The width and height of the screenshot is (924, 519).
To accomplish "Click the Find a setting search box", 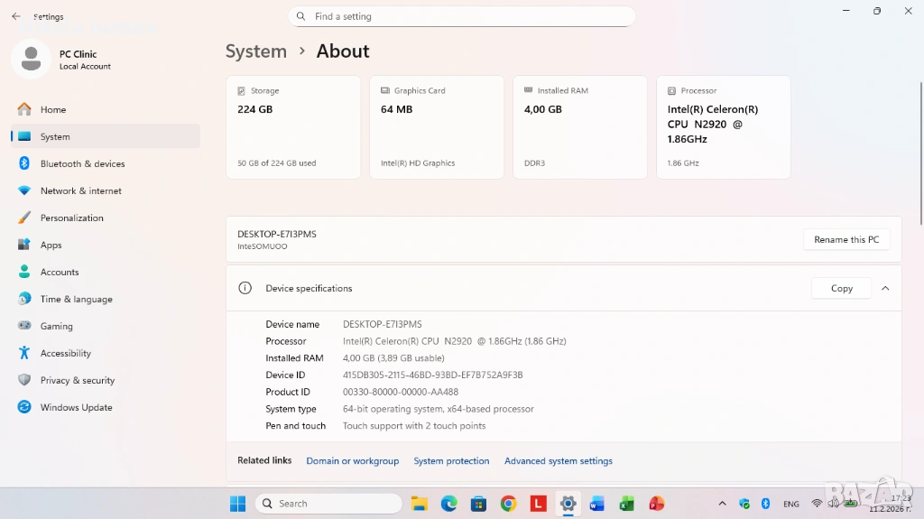I will pyautogui.click(x=462, y=16).
